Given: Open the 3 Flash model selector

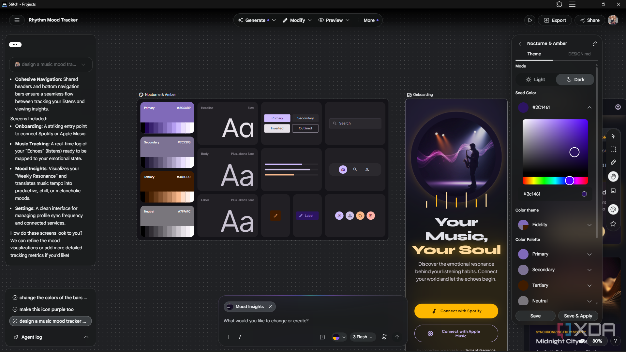Looking at the screenshot, I should click(x=363, y=337).
